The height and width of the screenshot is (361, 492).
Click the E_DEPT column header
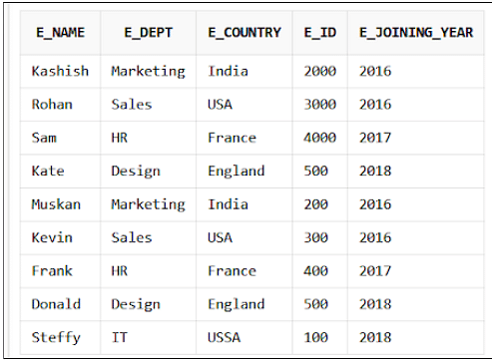149,33
